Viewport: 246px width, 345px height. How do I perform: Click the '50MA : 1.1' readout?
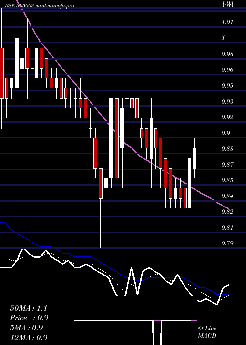click(29, 308)
